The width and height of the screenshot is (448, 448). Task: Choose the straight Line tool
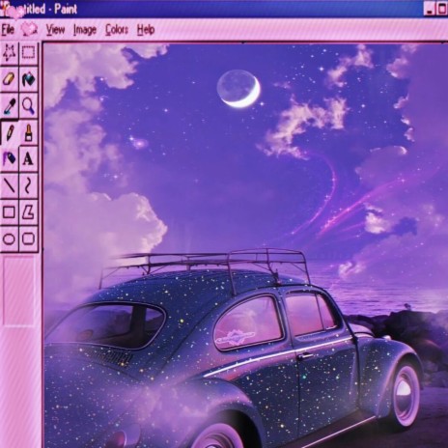pos(10,185)
